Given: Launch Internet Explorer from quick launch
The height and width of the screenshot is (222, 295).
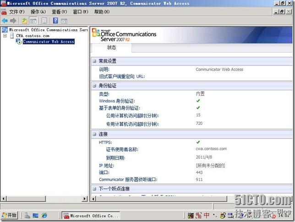Looking at the screenshot, I should [x=44, y=216].
